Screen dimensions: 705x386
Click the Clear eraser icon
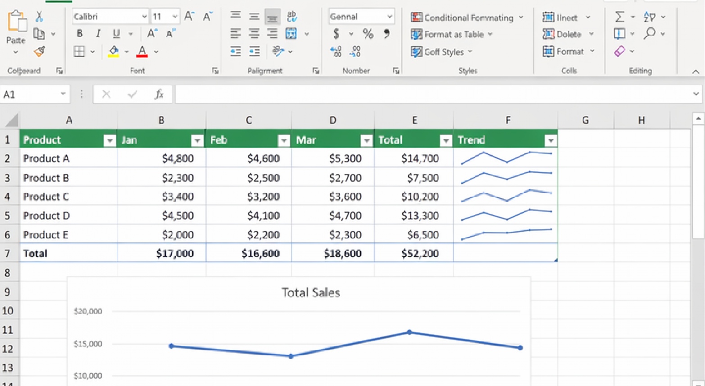pos(619,51)
